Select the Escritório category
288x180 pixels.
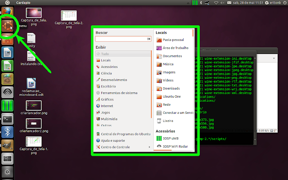123,86
